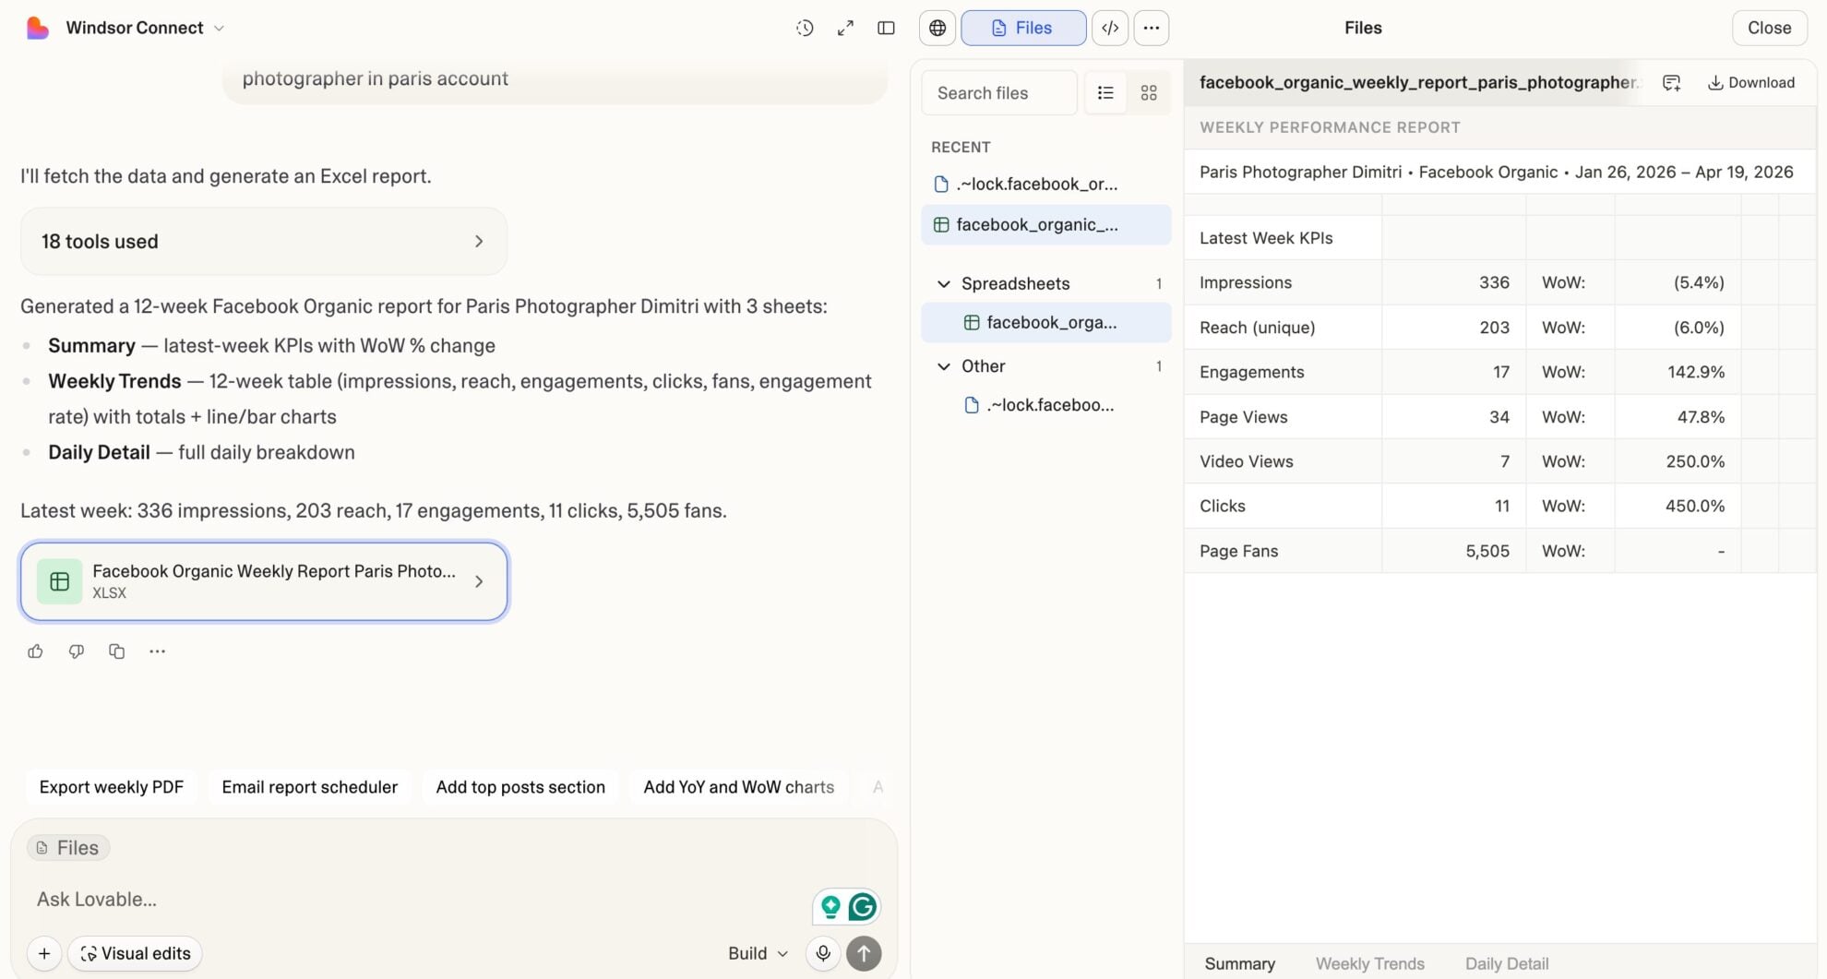This screenshot has width=1827, height=979.
Task: Select facebook_organic file under Recent
Action: click(x=1046, y=225)
